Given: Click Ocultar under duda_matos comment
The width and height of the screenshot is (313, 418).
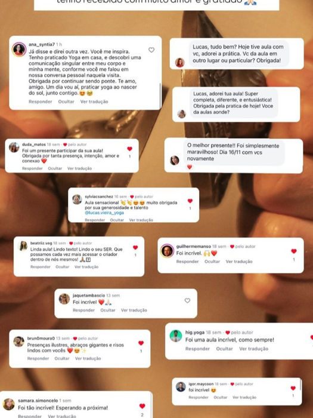Looking at the screenshot, I should click(55, 168).
